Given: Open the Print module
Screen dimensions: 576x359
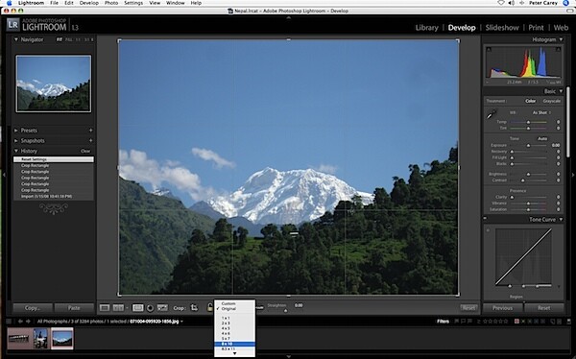Looking at the screenshot, I should [x=536, y=28].
